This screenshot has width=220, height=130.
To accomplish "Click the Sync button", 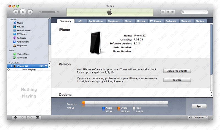I will [199, 106].
